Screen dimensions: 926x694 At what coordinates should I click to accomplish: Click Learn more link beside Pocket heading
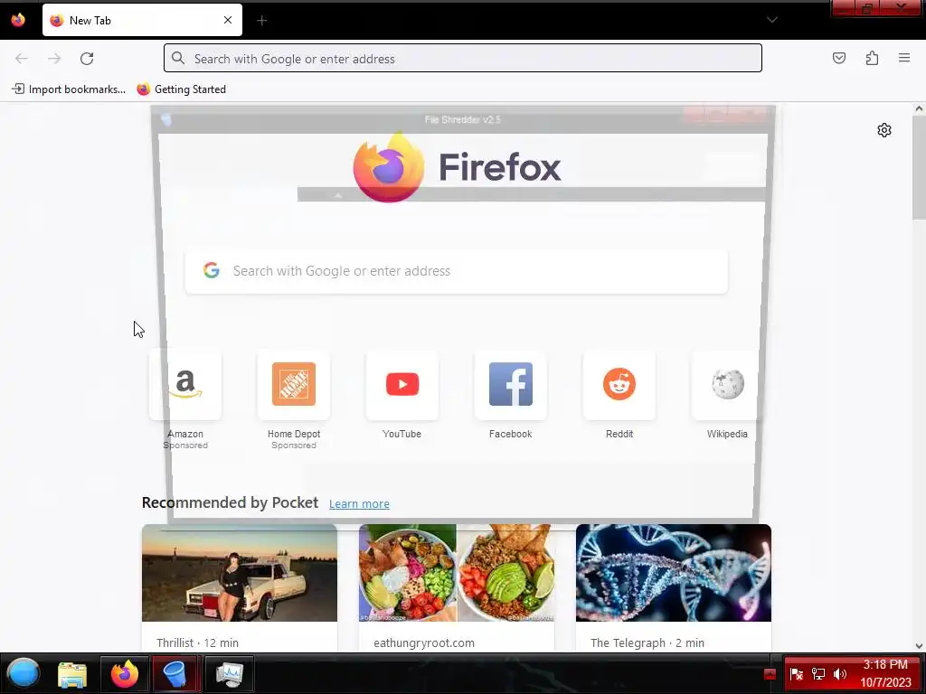tap(359, 503)
